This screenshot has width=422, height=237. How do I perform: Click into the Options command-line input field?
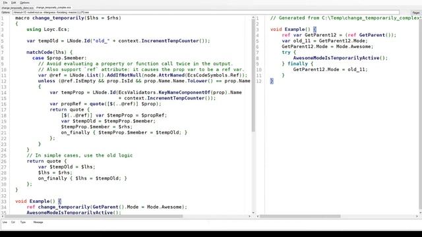206,13
